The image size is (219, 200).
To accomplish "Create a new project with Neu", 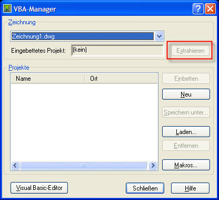I will 186,94.
